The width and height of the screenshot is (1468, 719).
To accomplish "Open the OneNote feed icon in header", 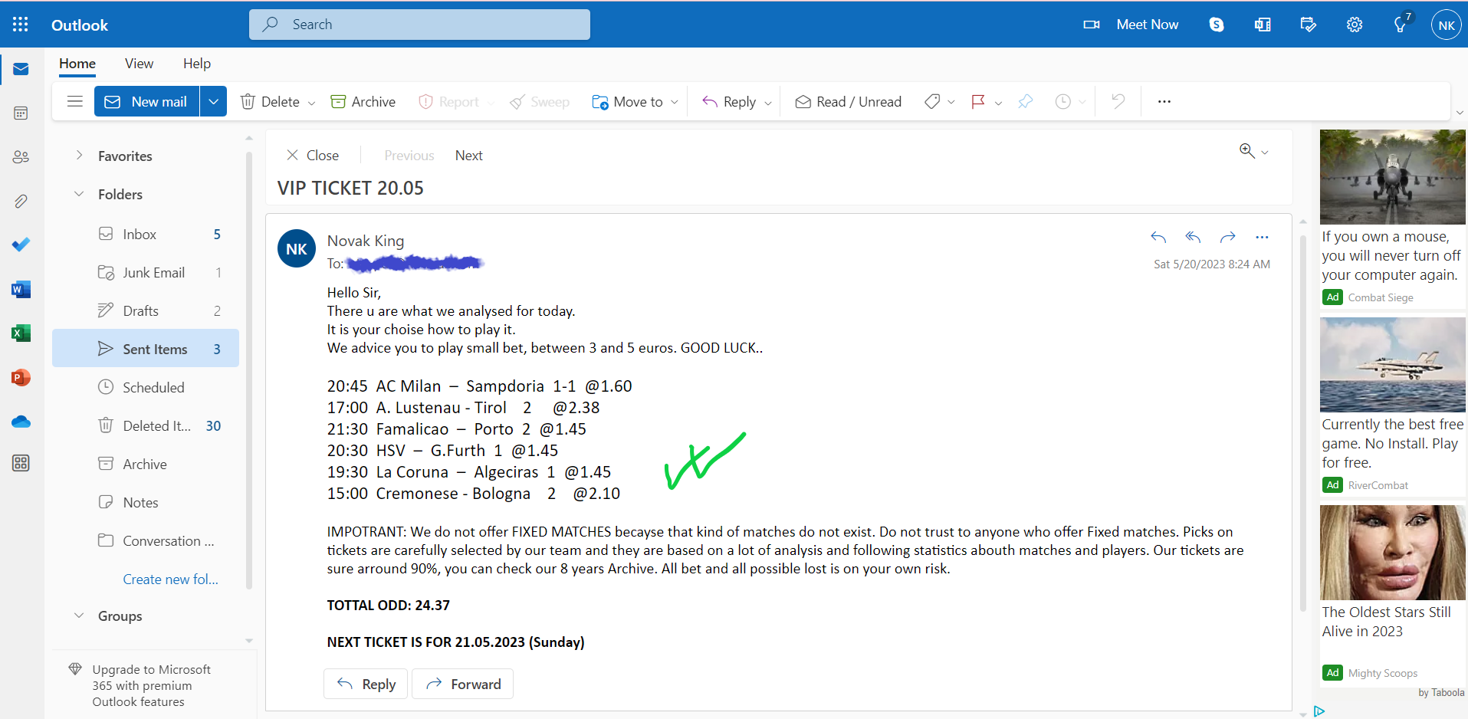I will (x=1263, y=25).
